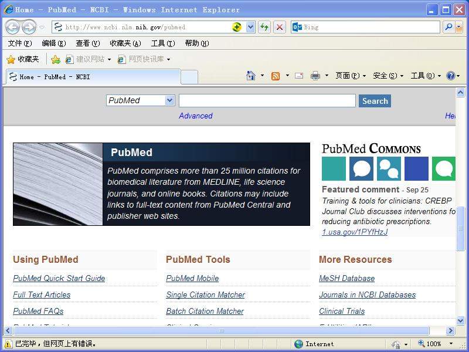Image resolution: width=469 pixels, height=352 pixels.
Task: Click the vertical scrollbar thumb
Action: click(x=460, y=228)
